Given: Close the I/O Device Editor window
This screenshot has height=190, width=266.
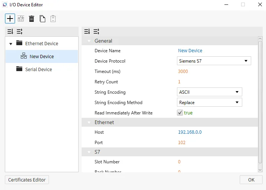Looking at the screenshot, I should pos(260,4).
